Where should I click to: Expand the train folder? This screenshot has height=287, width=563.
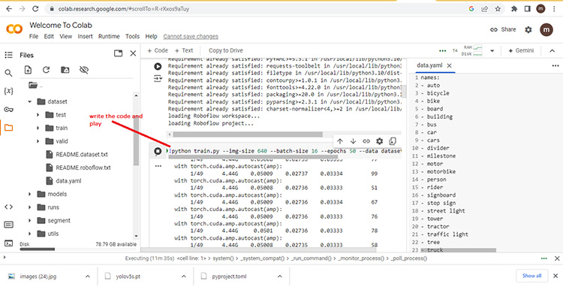38,128
